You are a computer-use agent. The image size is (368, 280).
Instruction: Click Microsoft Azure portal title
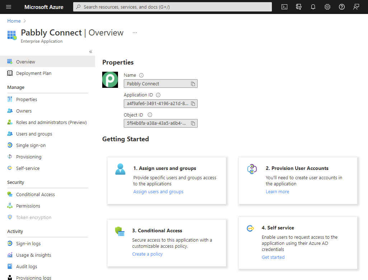coord(44,7)
